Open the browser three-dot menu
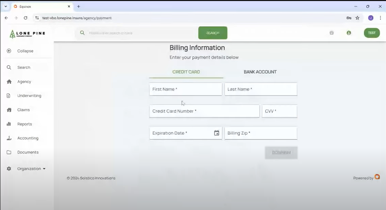The height and width of the screenshot is (210, 386). point(380,18)
